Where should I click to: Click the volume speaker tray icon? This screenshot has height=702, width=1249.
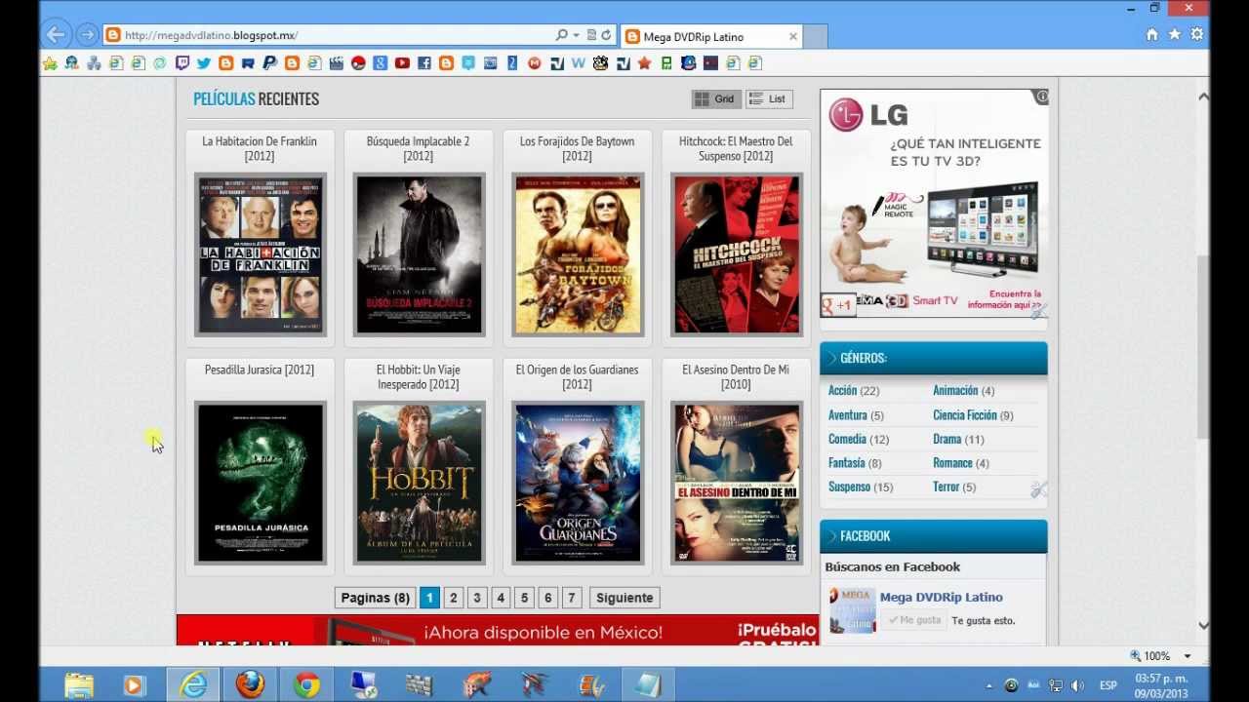tap(1077, 685)
